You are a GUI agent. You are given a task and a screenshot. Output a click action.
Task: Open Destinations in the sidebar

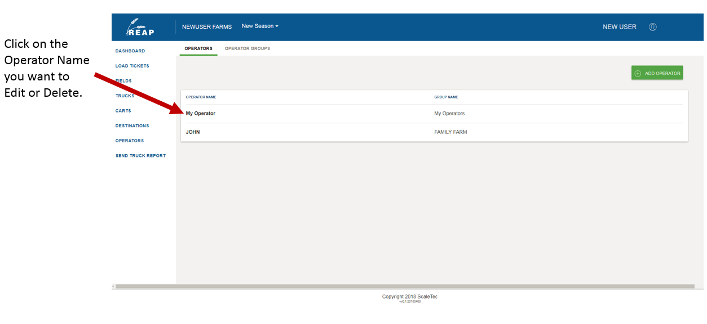click(132, 125)
